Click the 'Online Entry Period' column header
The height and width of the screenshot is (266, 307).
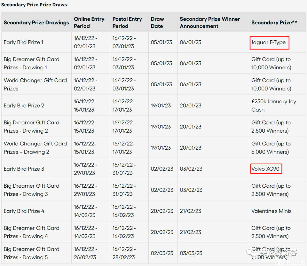[x=89, y=22]
